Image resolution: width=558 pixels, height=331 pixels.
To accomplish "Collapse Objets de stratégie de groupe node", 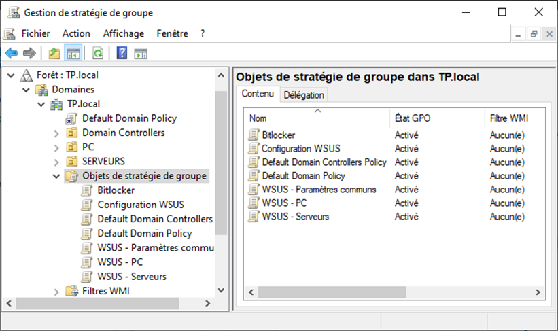I will 56,176.
